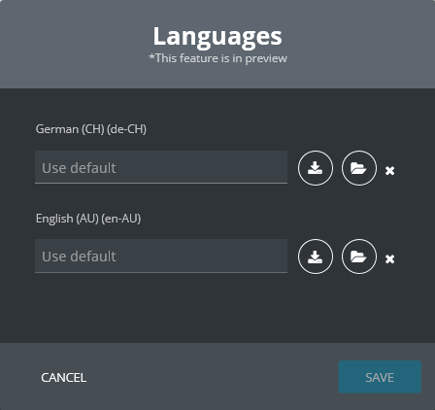The width and height of the screenshot is (435, 410).
Task: Click the German (CH) Use default field
Action: click(x=161, y=167)
